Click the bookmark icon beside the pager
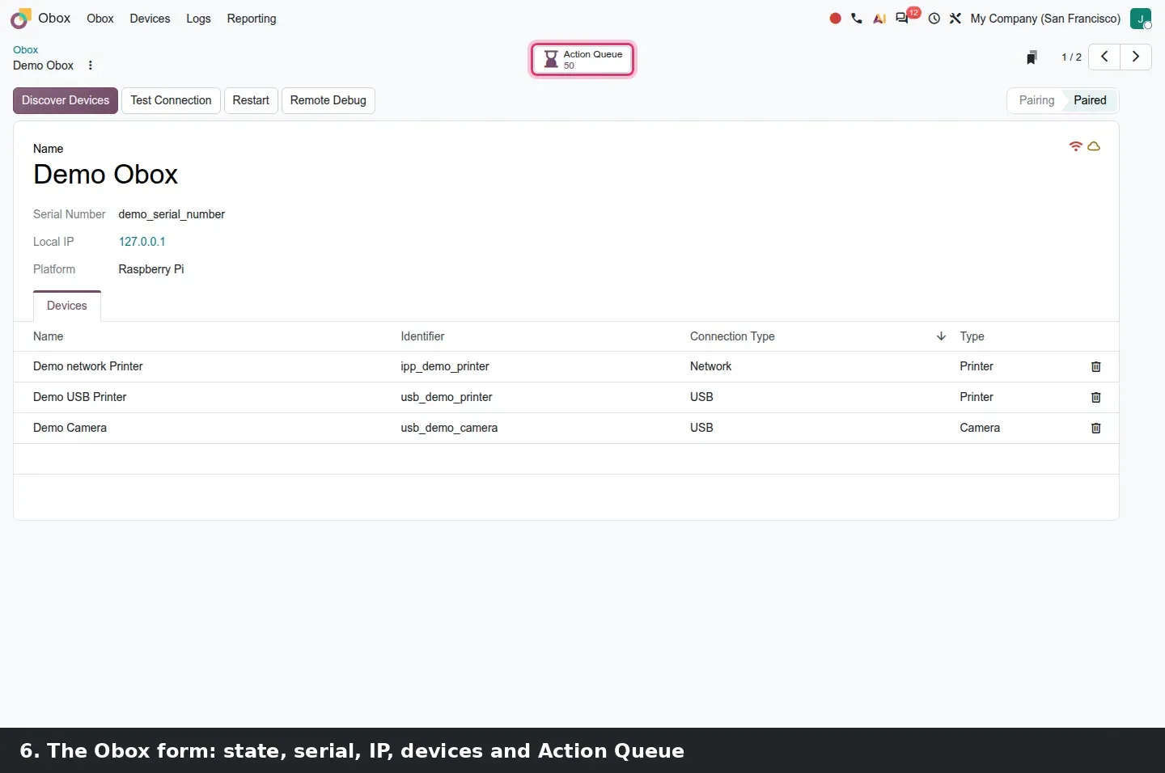1165x773 pixels. 1032,57
